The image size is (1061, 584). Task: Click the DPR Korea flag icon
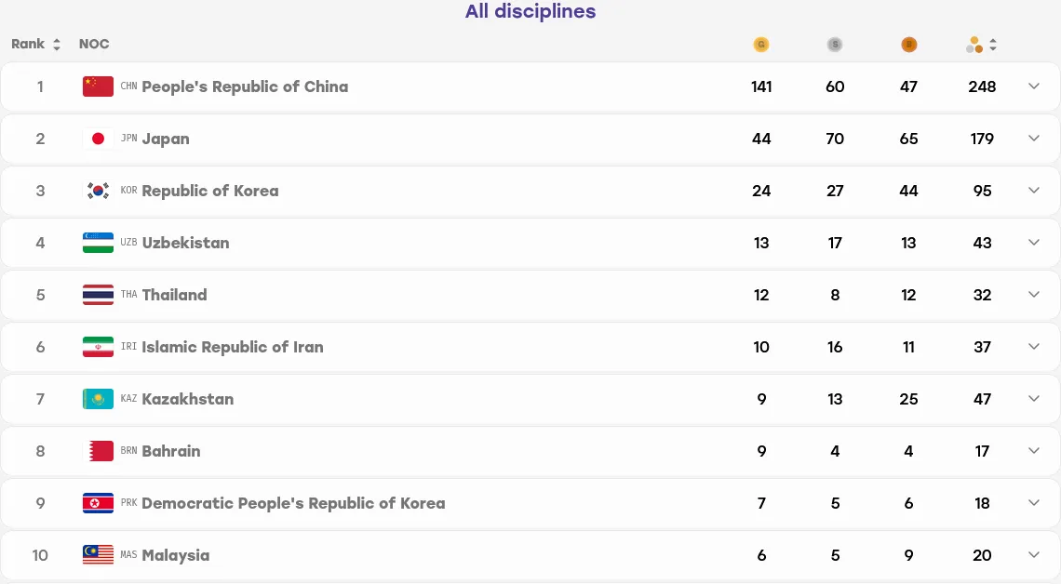pos(98,503)
